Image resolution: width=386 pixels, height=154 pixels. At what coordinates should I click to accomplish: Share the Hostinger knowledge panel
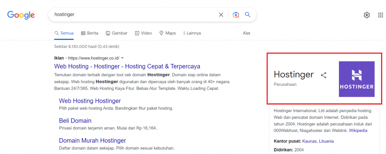click(x=323, y=75)
